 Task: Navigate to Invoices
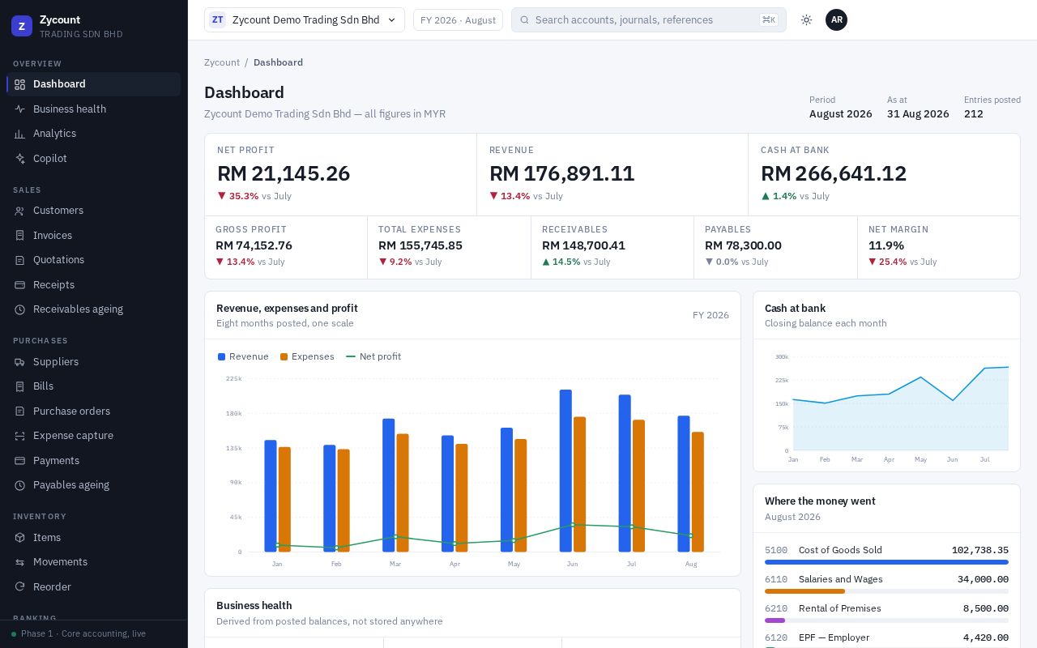point(94,236)
